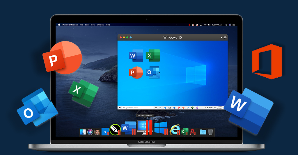This screenshot has width=298, height=155.
Task: Open Word from the macOS Dock
Action: [x=129, y=128]
